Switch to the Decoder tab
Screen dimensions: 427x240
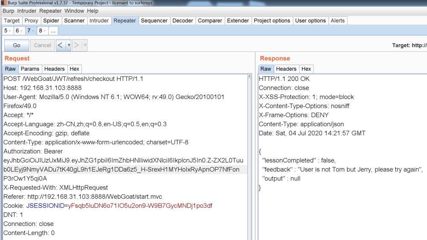[x=183, y=21]
